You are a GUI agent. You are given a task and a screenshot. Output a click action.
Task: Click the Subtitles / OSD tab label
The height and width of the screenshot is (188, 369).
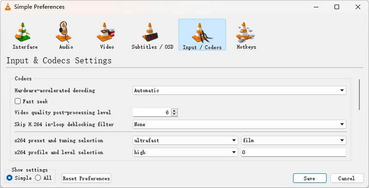coord(153,47)
